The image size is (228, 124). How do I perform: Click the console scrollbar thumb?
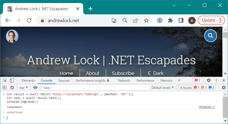click(225, 107)
